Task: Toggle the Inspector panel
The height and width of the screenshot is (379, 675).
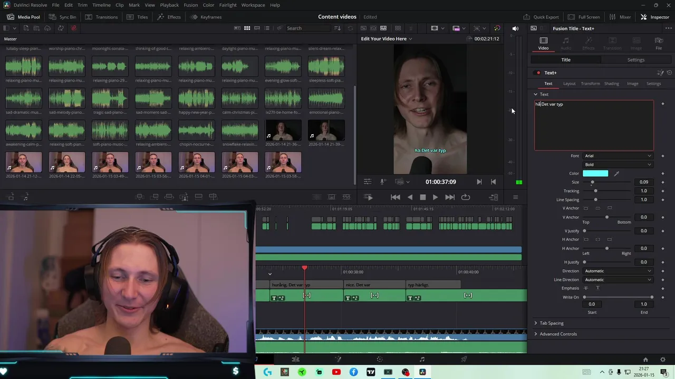Action: pos(654,17)
